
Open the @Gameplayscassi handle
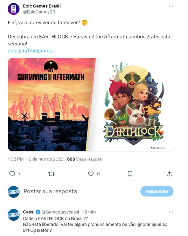[x=60, y=212]
